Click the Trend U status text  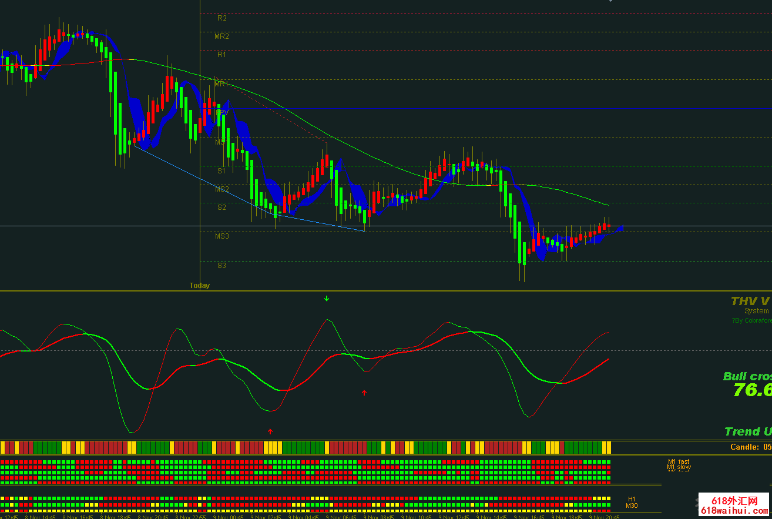pyautogui.click(x=747, y=431)
